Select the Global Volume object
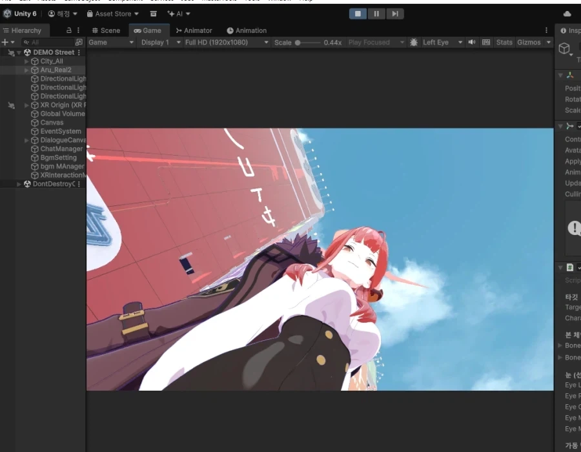Viewport: 581px width, 452px height. click(x=62, y=114)
